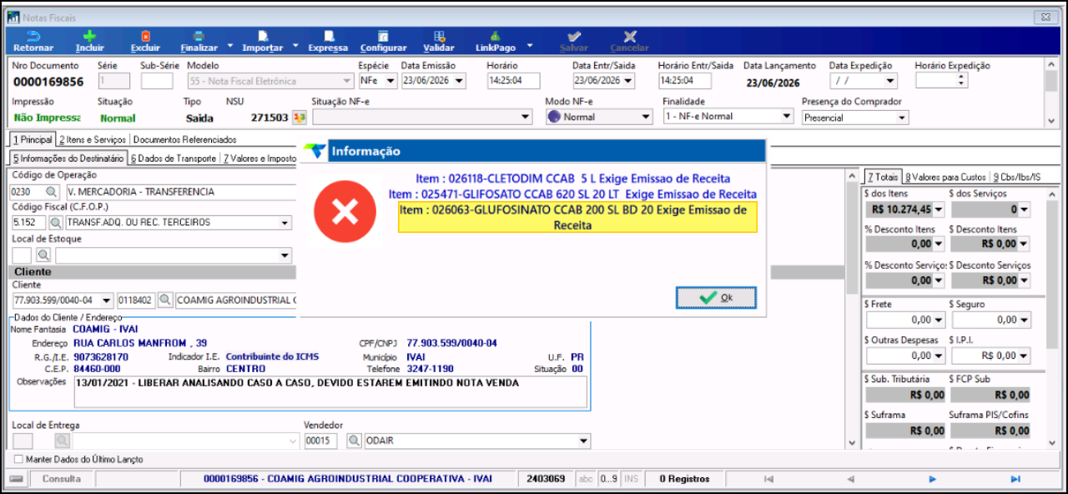Click the next record navigation arrow
This screenshot has height=494, width=1068.
tap(933, 479)
